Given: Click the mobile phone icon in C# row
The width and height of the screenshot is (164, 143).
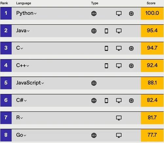Looking at the screenshot, I should point(106,101).
